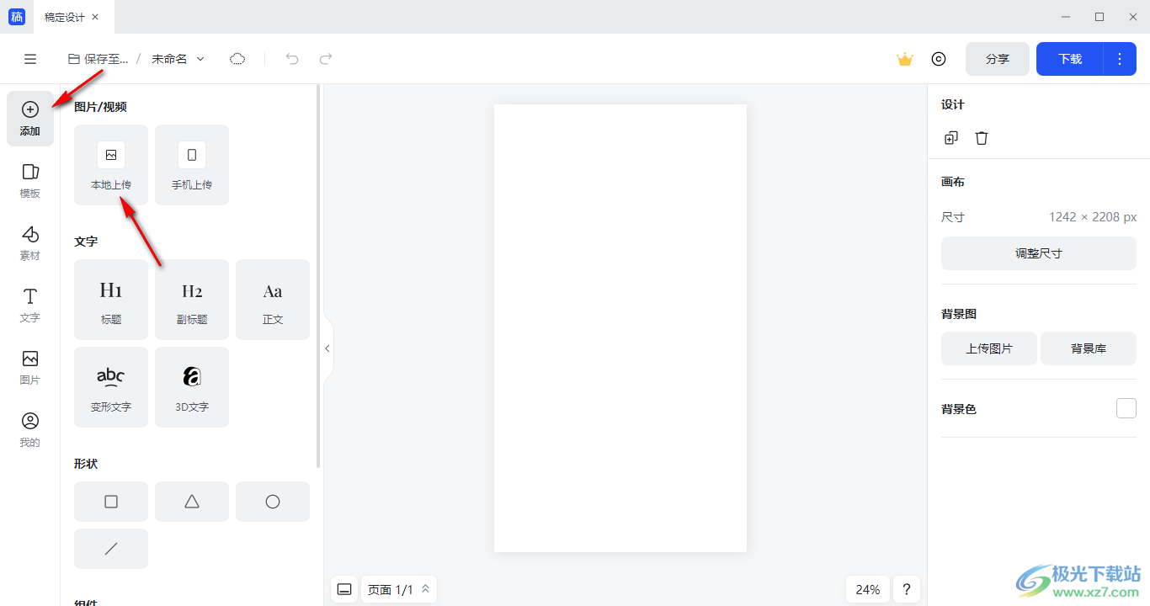This screenshot has width=1150, height=606.
Task: Add an H2 副标题 text
Action: 192,300
